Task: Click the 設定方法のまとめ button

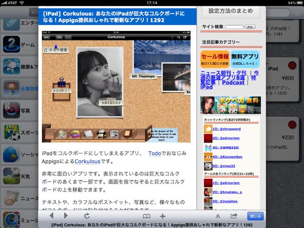Action: [x=231, y=11]
